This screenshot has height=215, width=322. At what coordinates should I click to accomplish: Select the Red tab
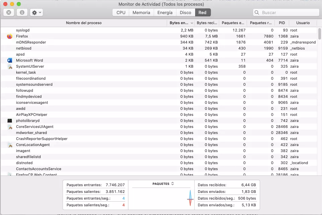(x=203, y=12)
